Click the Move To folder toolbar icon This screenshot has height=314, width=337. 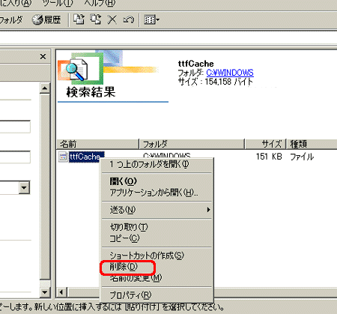tap(79, 19)
